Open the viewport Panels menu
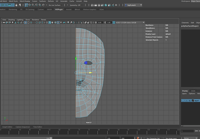The height and width of the screenshot is (139, 200). pyautogui.click(x=44, y=20)
